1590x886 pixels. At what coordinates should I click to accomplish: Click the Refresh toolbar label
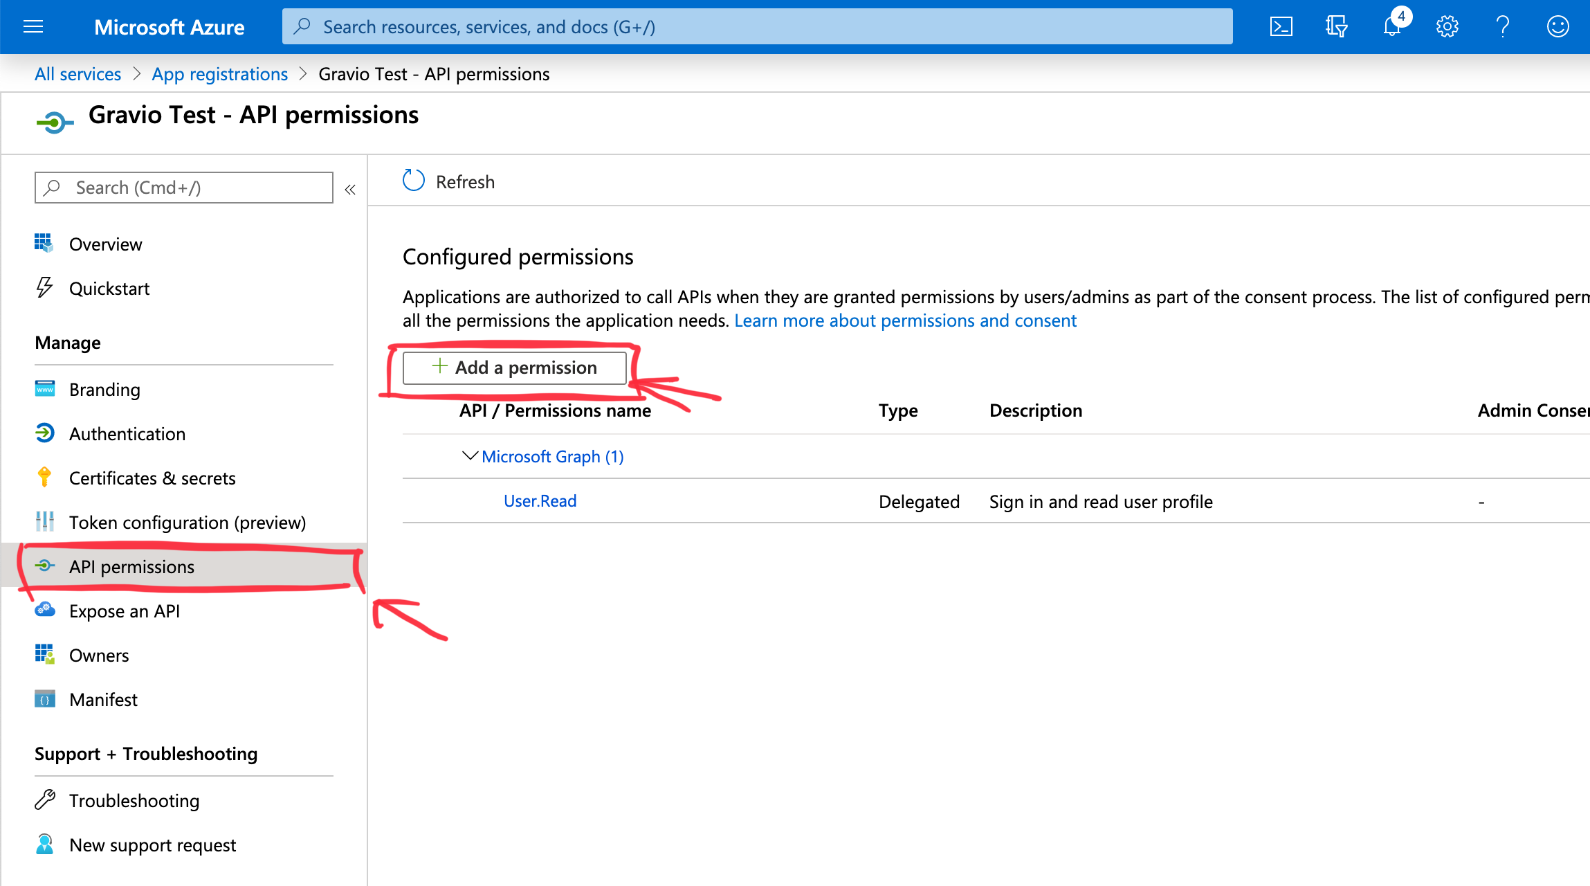point(465,182)
